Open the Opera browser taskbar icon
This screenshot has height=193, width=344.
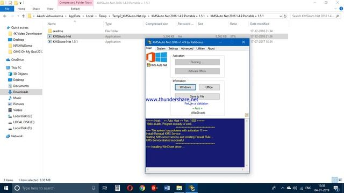pos(130,188)
